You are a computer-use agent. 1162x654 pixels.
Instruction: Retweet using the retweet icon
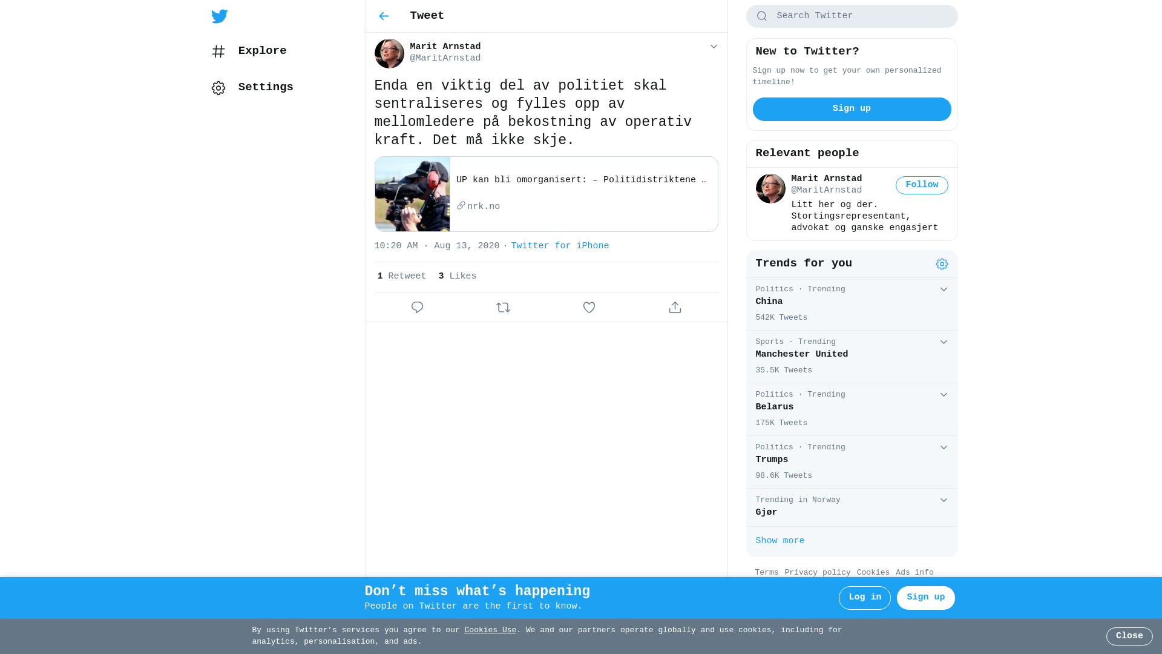(x=503, y=308)
